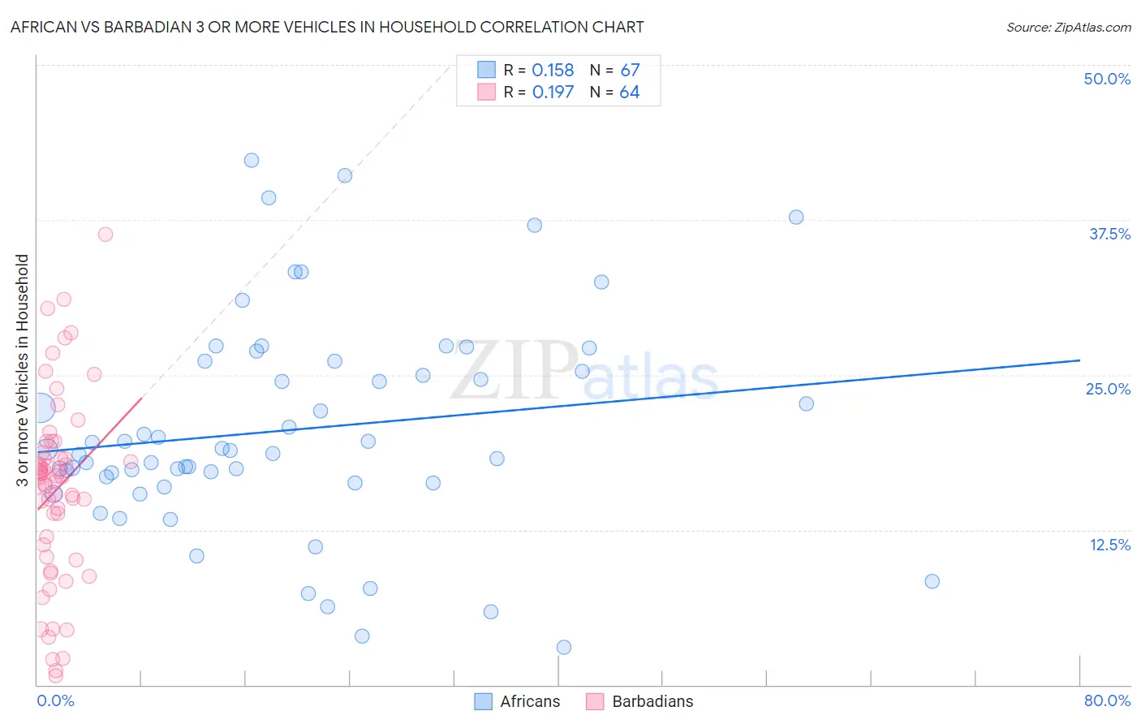Click the blue swatch beside R = 0.158
1141x724 pixels.
click(486, 70)
